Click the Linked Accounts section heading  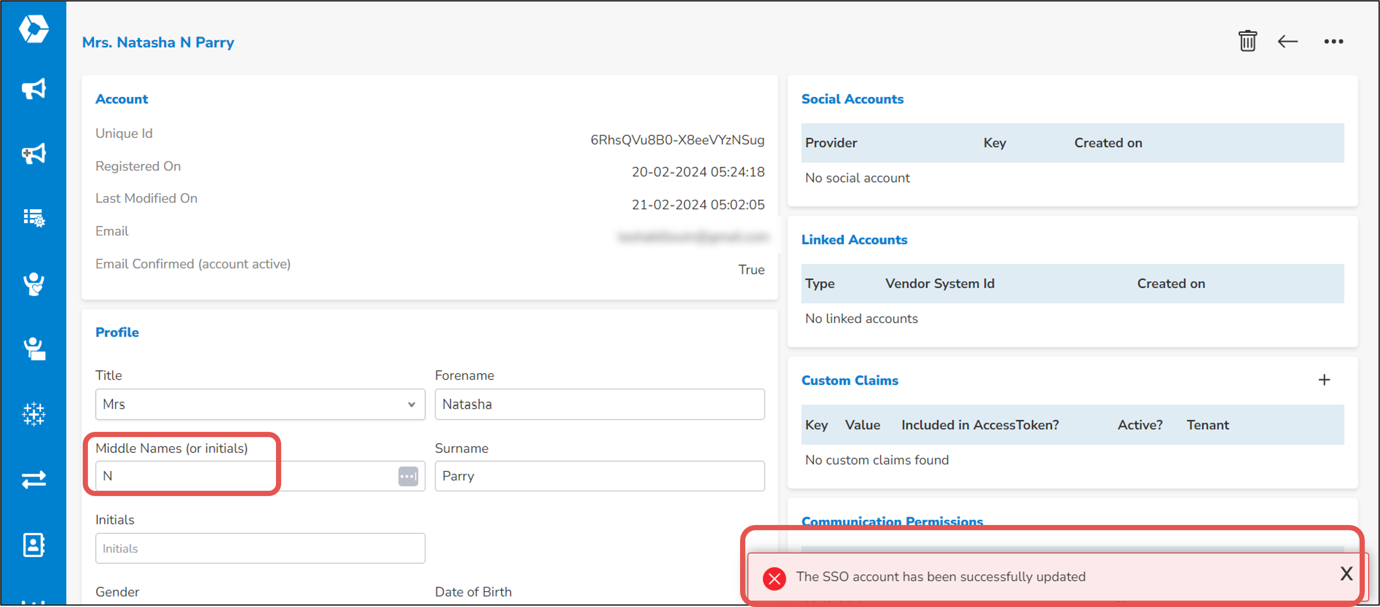pos(854,240)
